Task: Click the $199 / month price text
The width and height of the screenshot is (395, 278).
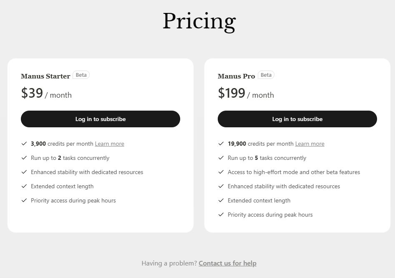Action: point(246,94)
